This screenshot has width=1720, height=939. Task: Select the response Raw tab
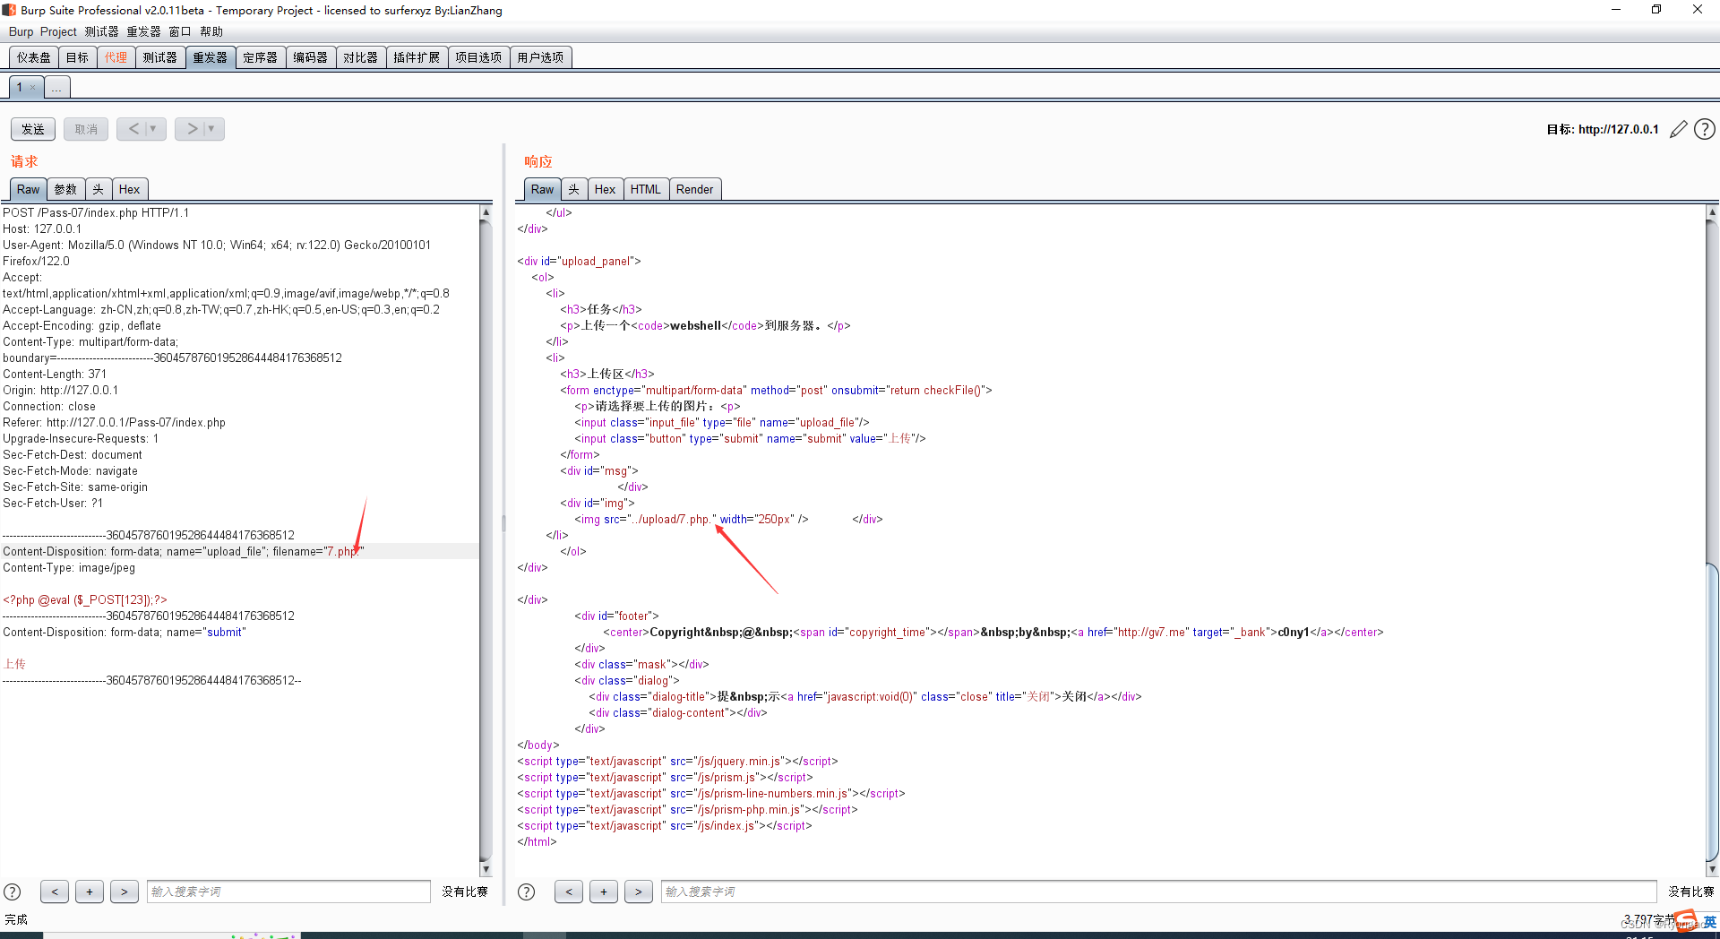(542, 189)
